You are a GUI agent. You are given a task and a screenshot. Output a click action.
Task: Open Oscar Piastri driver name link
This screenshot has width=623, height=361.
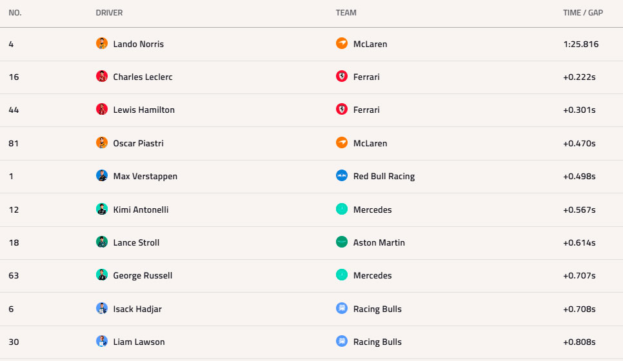coord(138,143)
